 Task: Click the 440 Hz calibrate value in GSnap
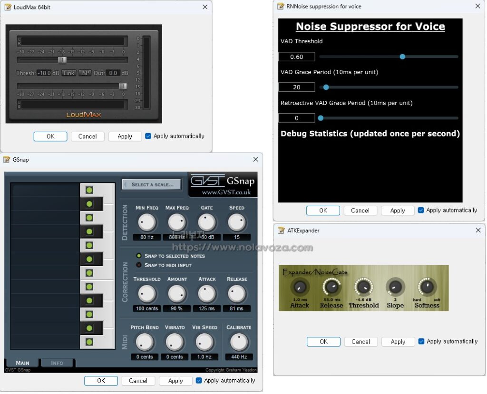click(239, 357)
